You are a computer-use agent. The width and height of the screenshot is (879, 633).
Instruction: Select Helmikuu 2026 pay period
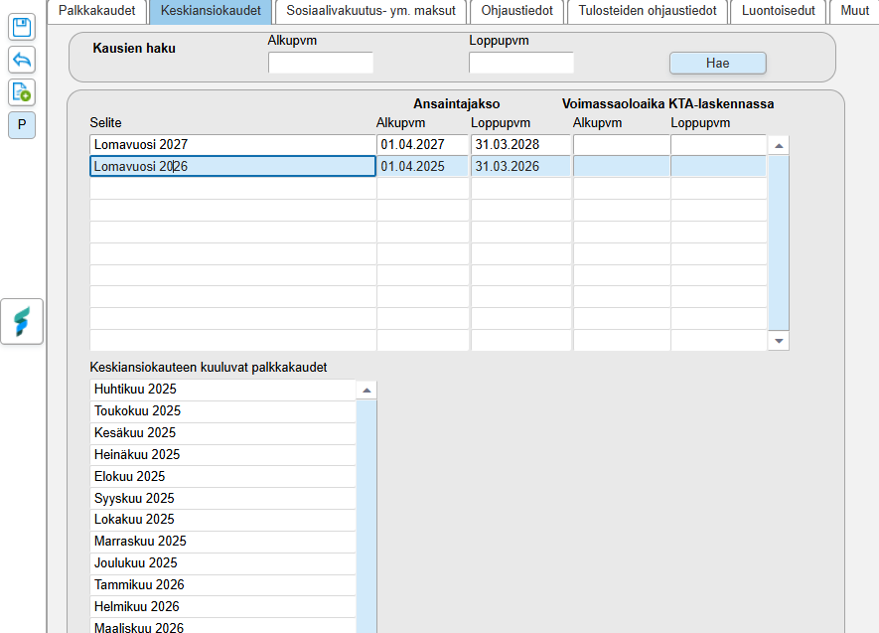222,607
